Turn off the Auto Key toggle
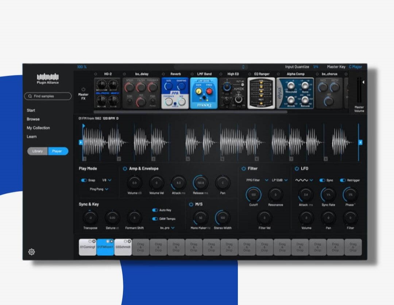Viewport: 394px width, 305px height. point(155,210)
